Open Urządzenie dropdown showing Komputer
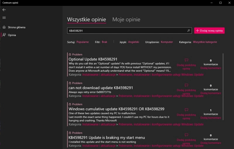Viewport: 234px width, 149px height. click(x=167, y=42)
